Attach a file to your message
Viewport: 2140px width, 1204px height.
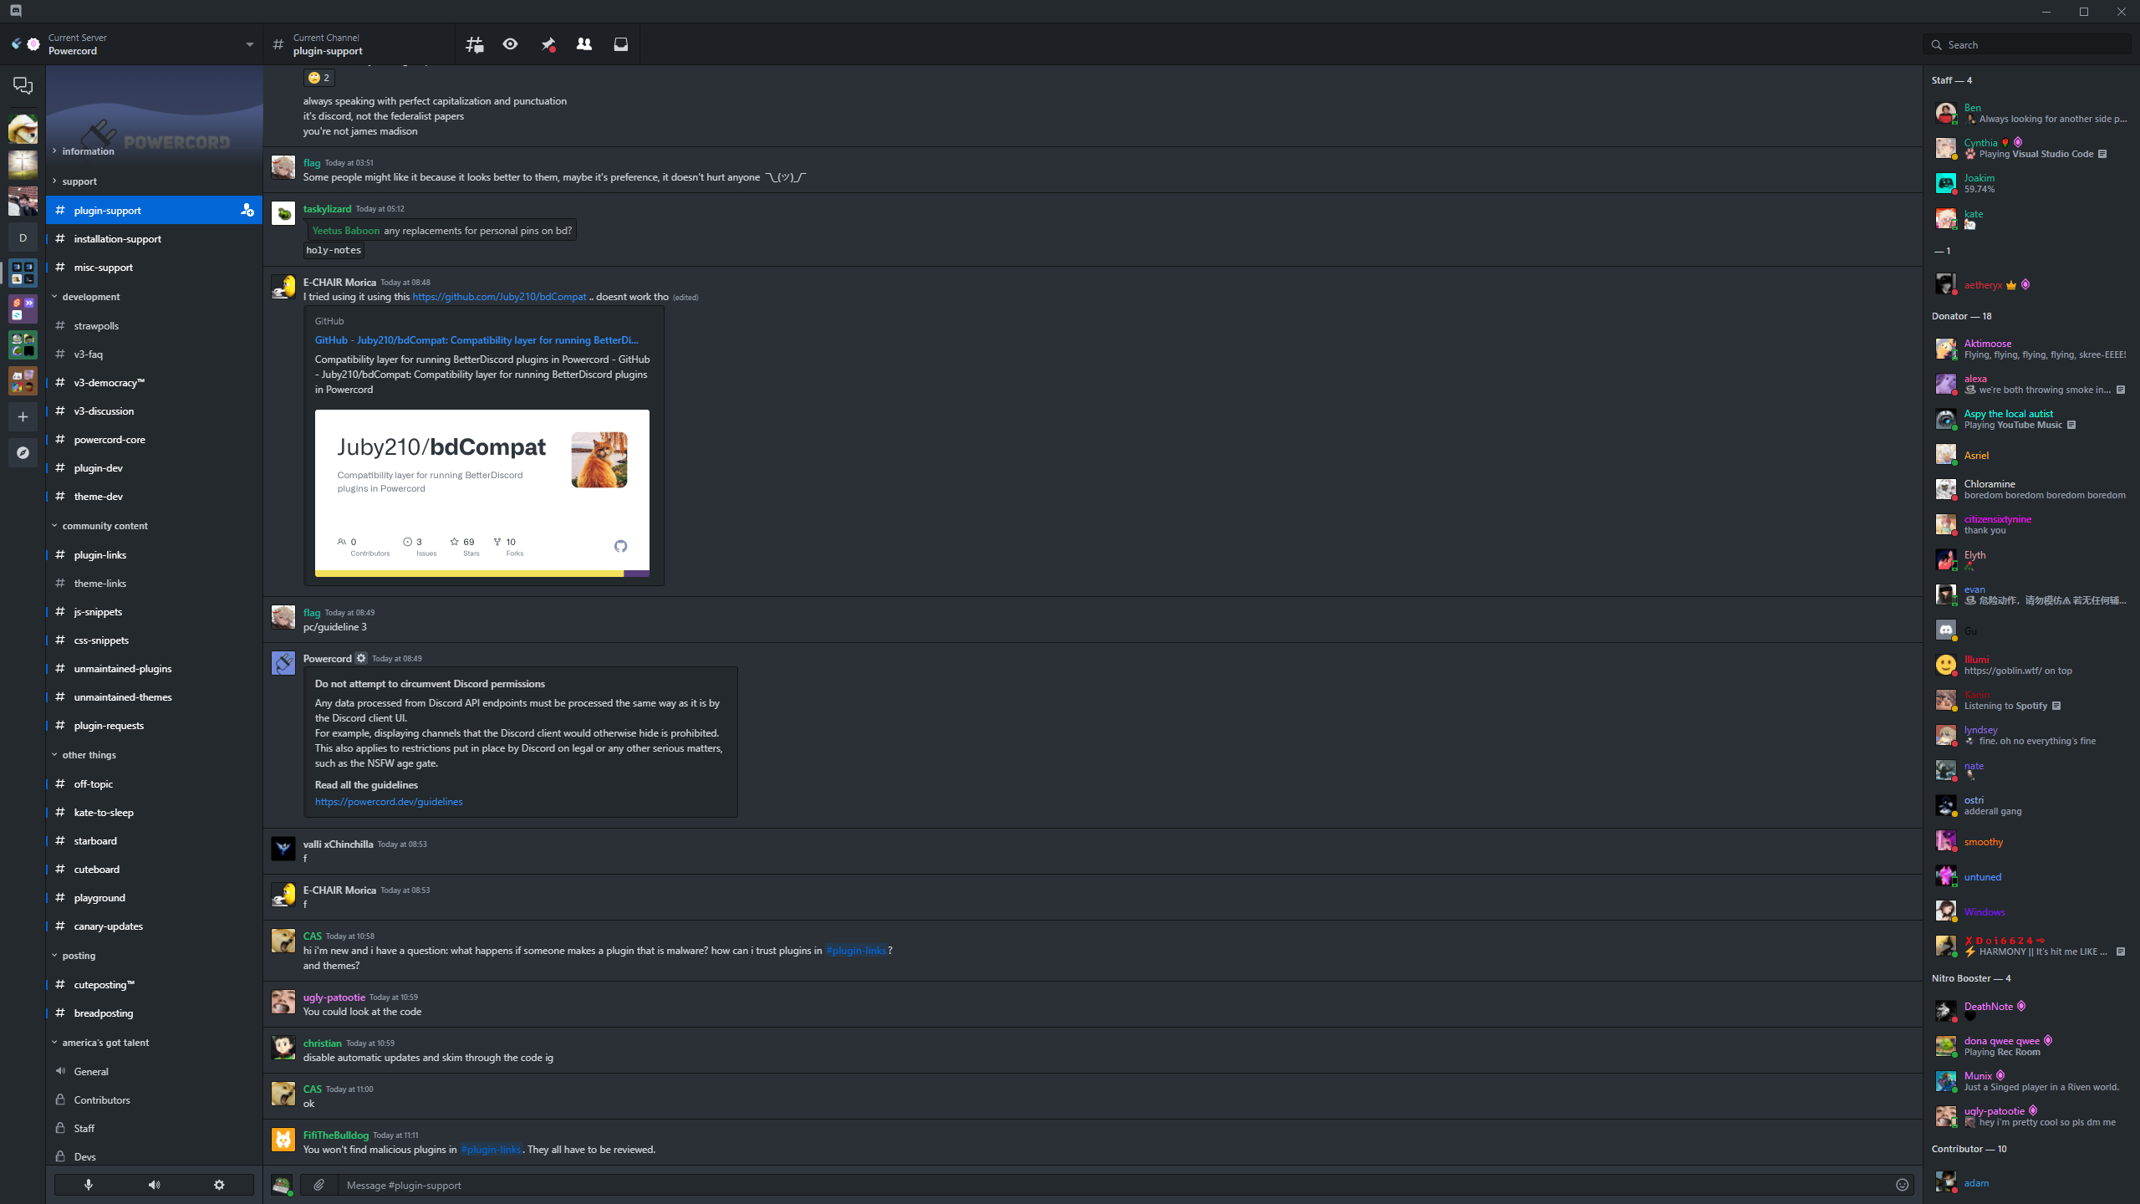coord(318,1184)
